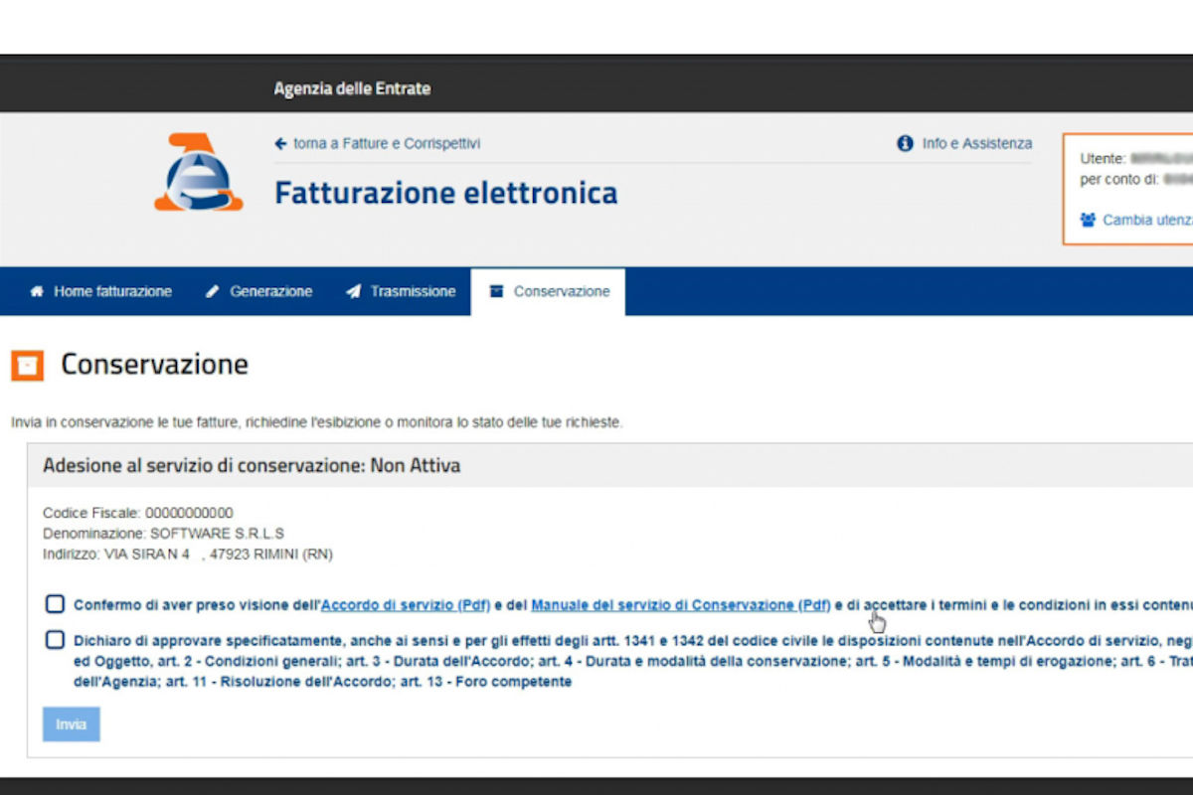Screen dimensions: 1193x795
Task: Click the archive box icon in Conservazione tab
Action: pos(497,292)
